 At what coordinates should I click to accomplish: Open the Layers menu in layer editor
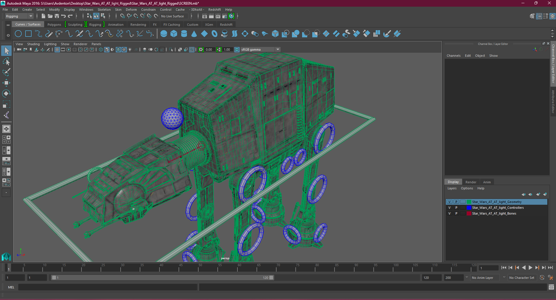tap(452, 188)
